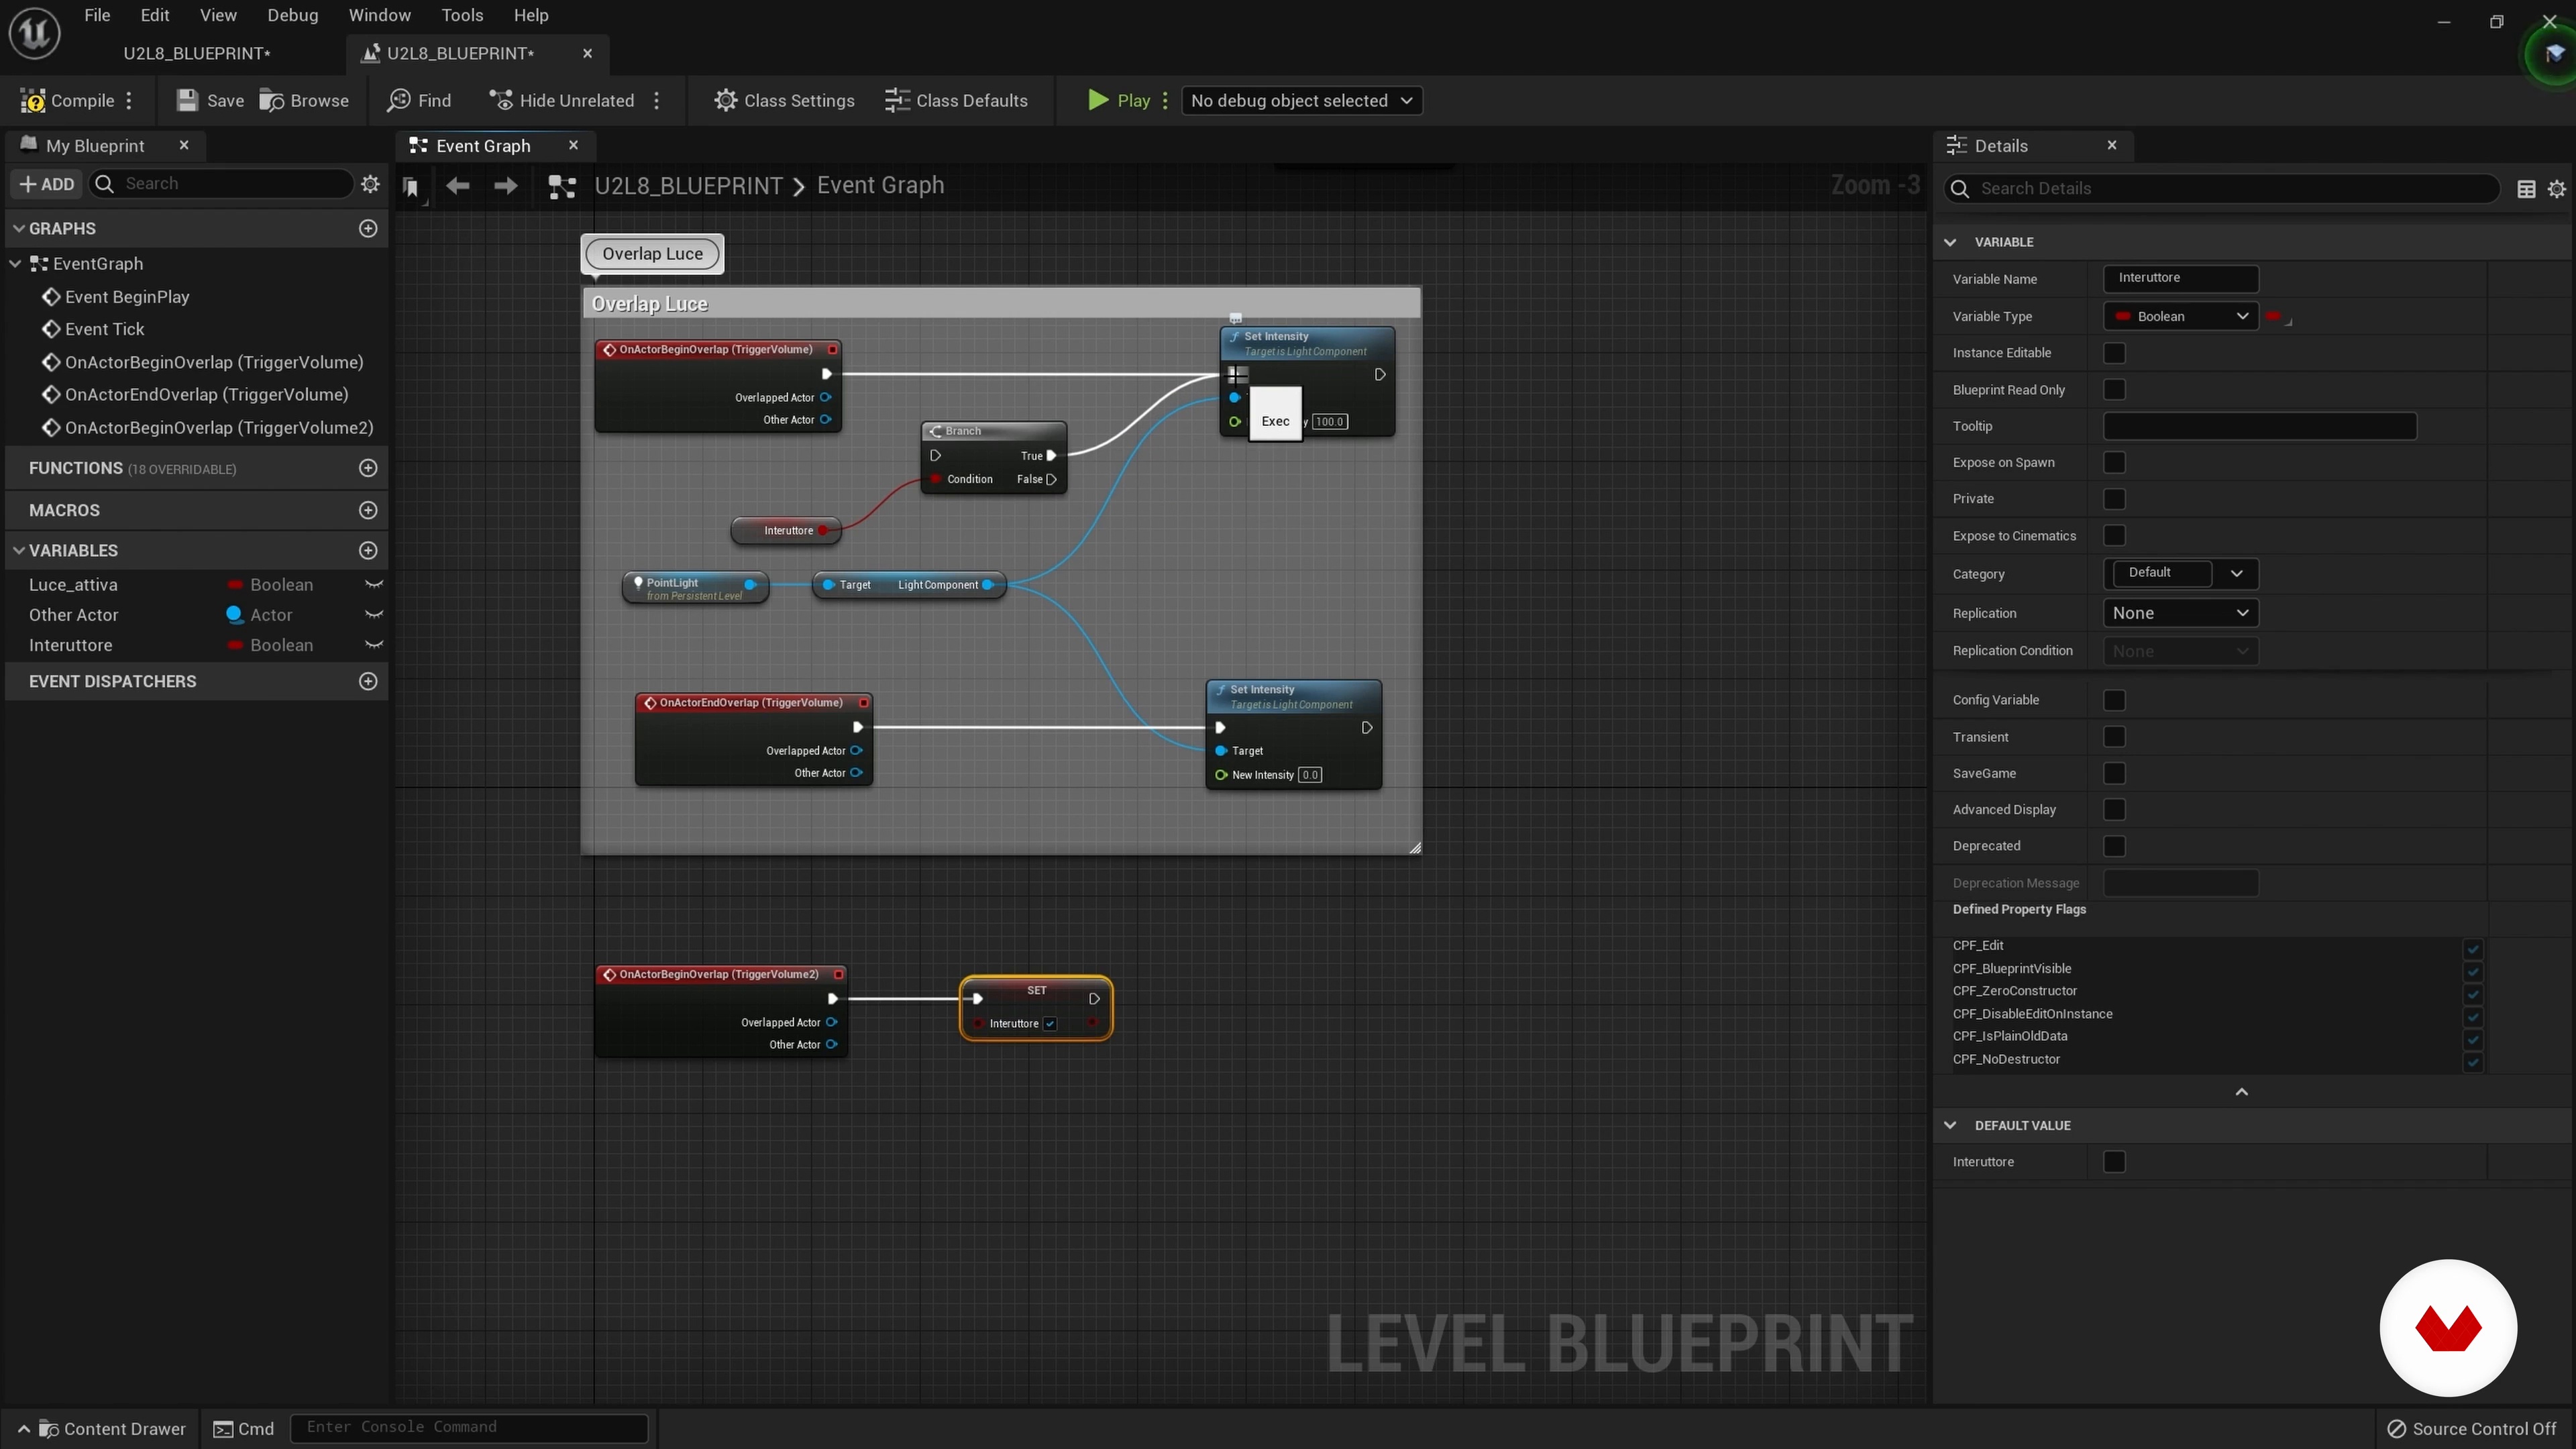Toggle visibility eye for Interruttore variable
Screen dimensions: 2576x1449
pyautogui.click(x=374, y=645)
